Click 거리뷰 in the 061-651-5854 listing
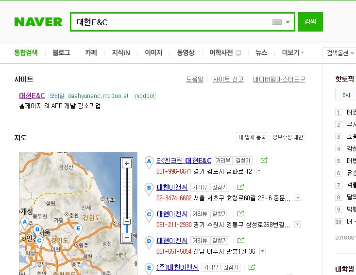356x275 pixels. [x=200, y=241]
